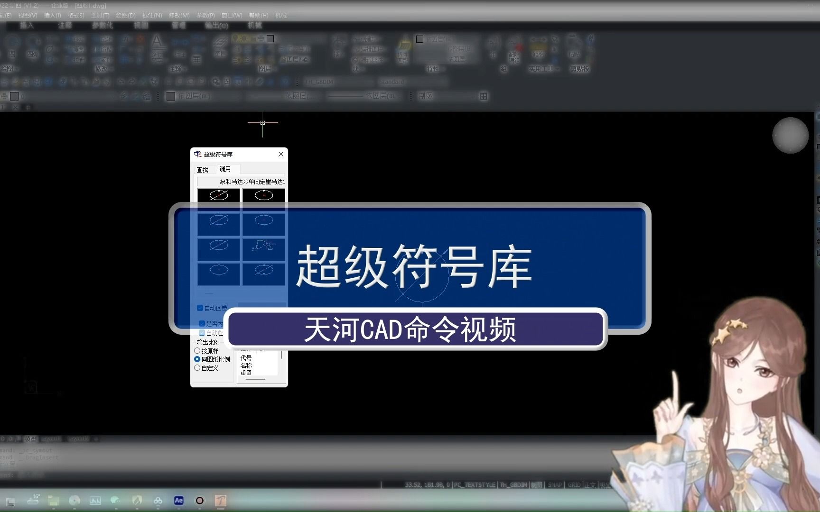Select the 自定义 output scale option
The height and width of the screenshot is (512, 820).
pyautogui.click(x=197, y=368)
